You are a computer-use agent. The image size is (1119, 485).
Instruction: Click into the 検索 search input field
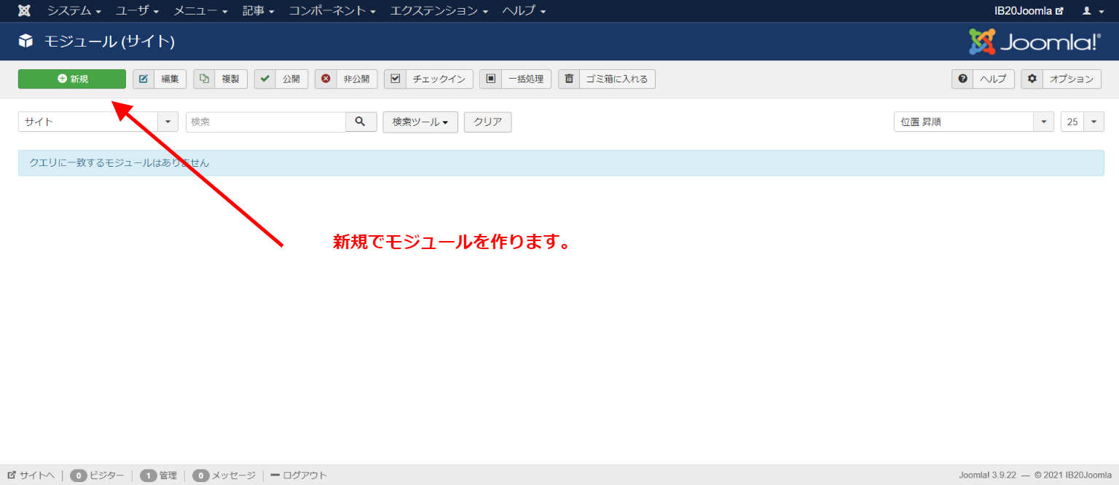click(265, 122)
